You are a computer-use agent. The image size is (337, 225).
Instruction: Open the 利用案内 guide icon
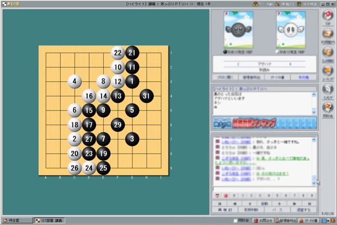(329, 35)
